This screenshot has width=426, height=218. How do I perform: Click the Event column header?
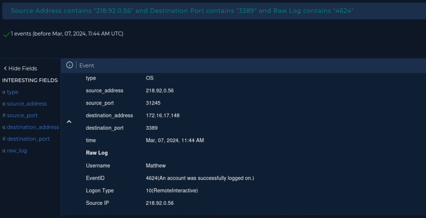click(x=87, y=65)
